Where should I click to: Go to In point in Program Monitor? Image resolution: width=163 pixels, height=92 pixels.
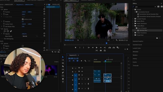[89, 48]
